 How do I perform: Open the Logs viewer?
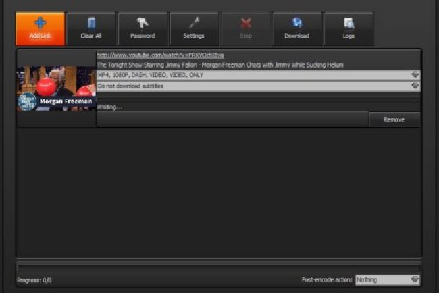[x=348, y=28]
